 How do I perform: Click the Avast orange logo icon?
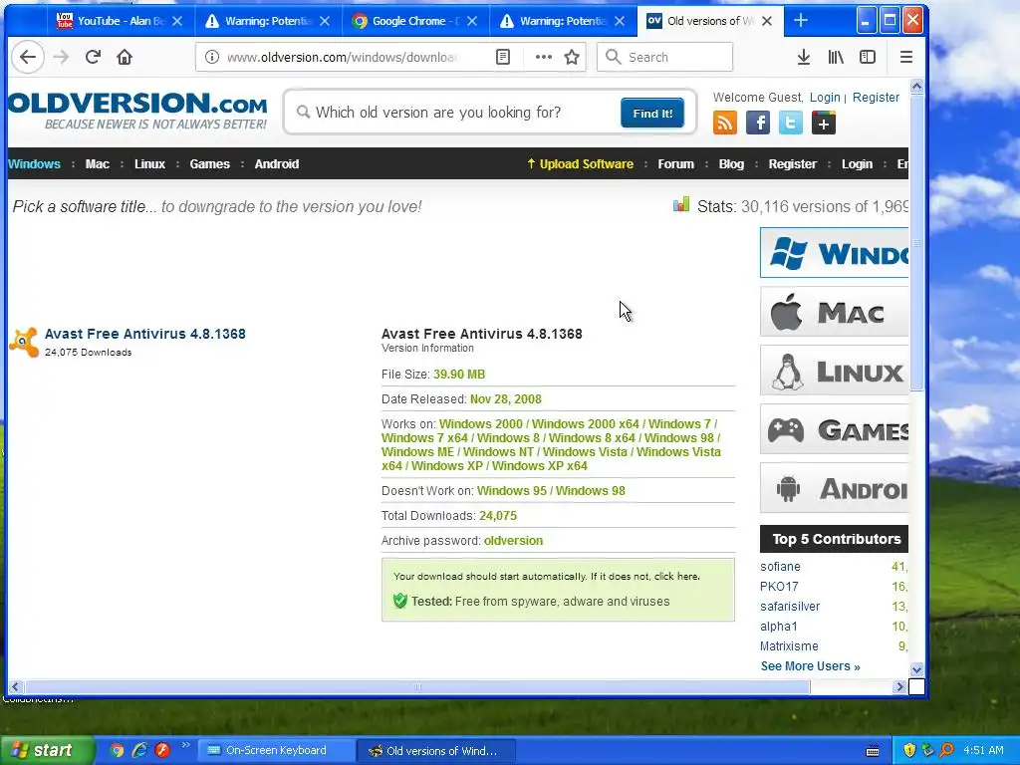pyautogui.click(x=24, y=343)
